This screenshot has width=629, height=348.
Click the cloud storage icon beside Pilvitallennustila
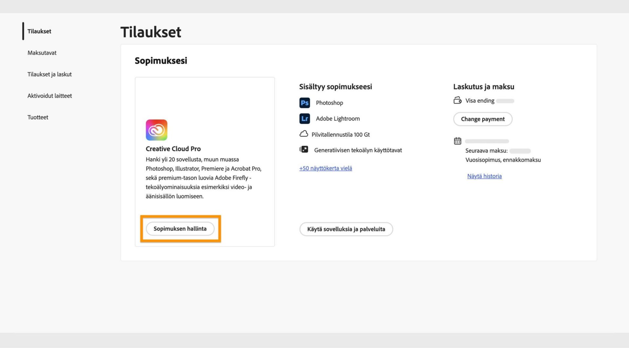pyautogui.click(x=304, y=134)
